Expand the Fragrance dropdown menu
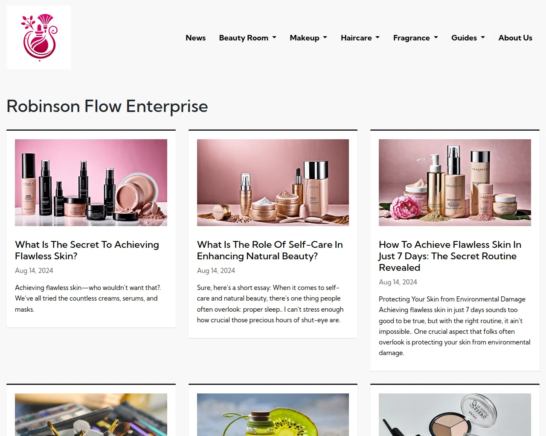 [415, 38]
